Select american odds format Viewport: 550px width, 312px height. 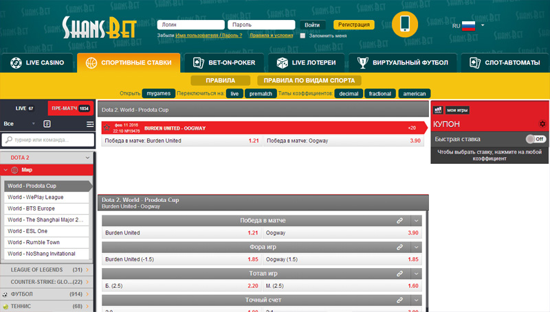pos(415,93)
